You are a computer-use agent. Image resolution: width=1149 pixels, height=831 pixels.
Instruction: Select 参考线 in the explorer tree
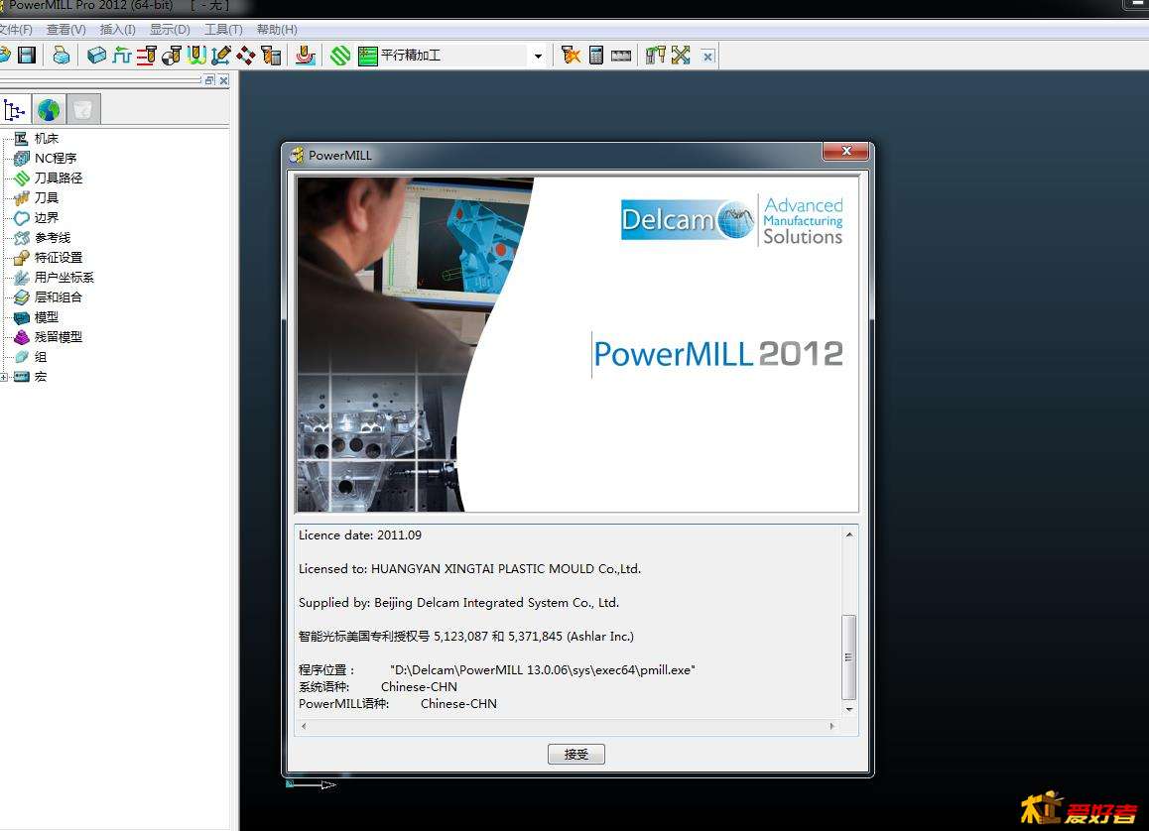click(52, 237)
